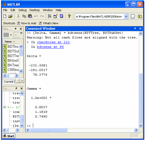
Task: Open MATLAB help question mark
Action: (x=69, y=16)
